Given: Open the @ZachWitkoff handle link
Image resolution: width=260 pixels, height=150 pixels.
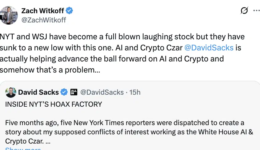Looking at the screenshot, I should [x=43, y=20].
